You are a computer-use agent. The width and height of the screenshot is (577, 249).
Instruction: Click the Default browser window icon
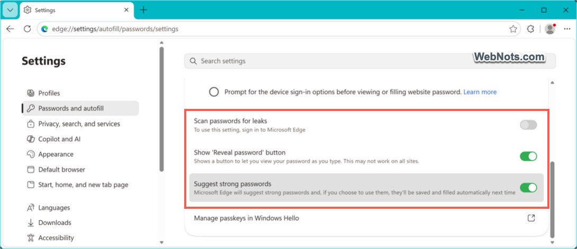click(31, 170)
